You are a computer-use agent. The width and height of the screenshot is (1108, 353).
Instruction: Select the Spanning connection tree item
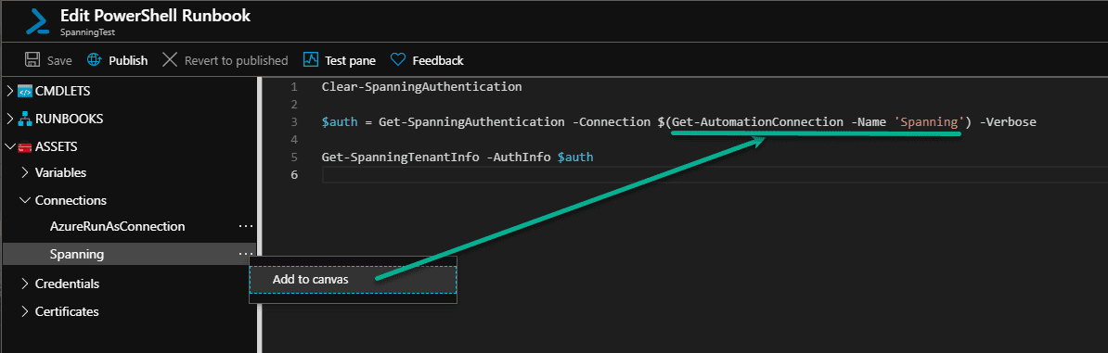pos(77,254)
